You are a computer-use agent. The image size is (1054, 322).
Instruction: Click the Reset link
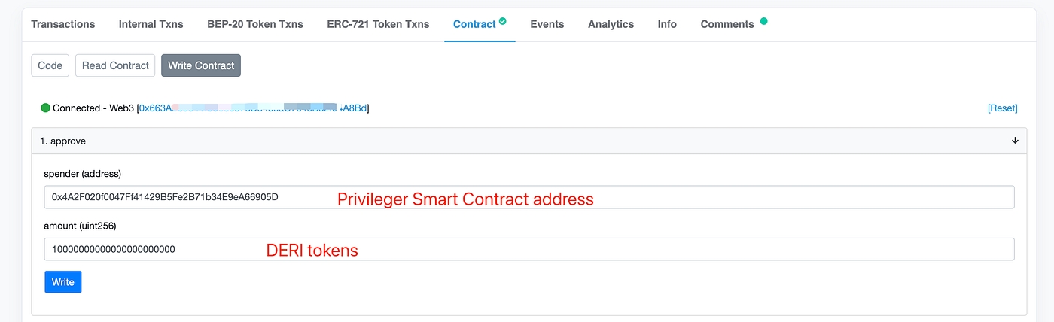click(x=1002, y=108)
